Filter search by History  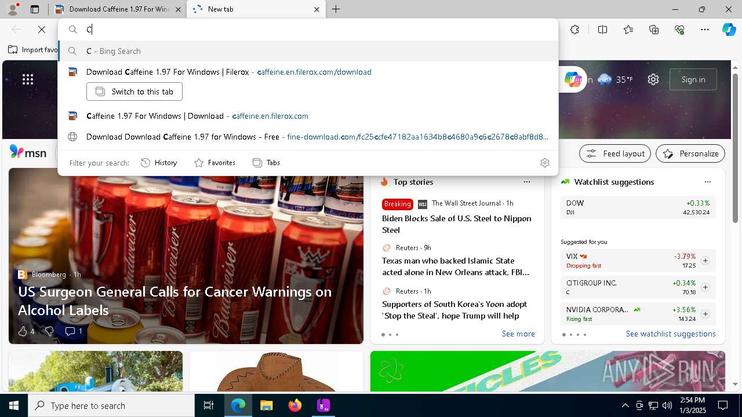(x=159, y=163)
